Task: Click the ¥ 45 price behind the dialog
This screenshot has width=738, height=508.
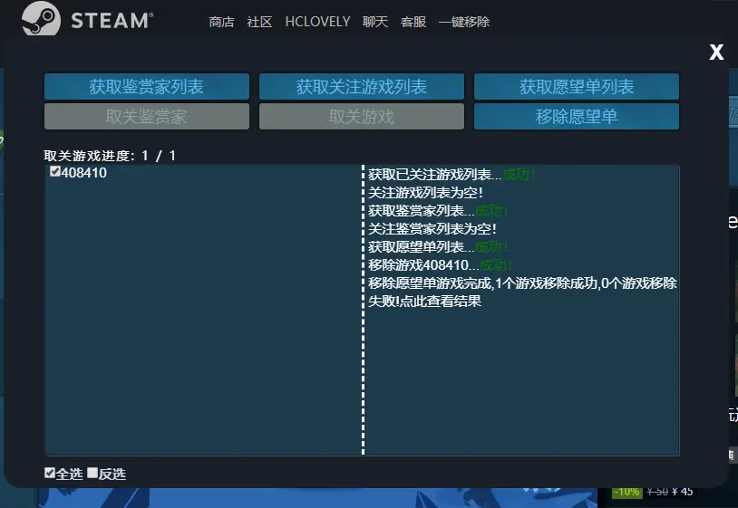Action: (683, 492)
